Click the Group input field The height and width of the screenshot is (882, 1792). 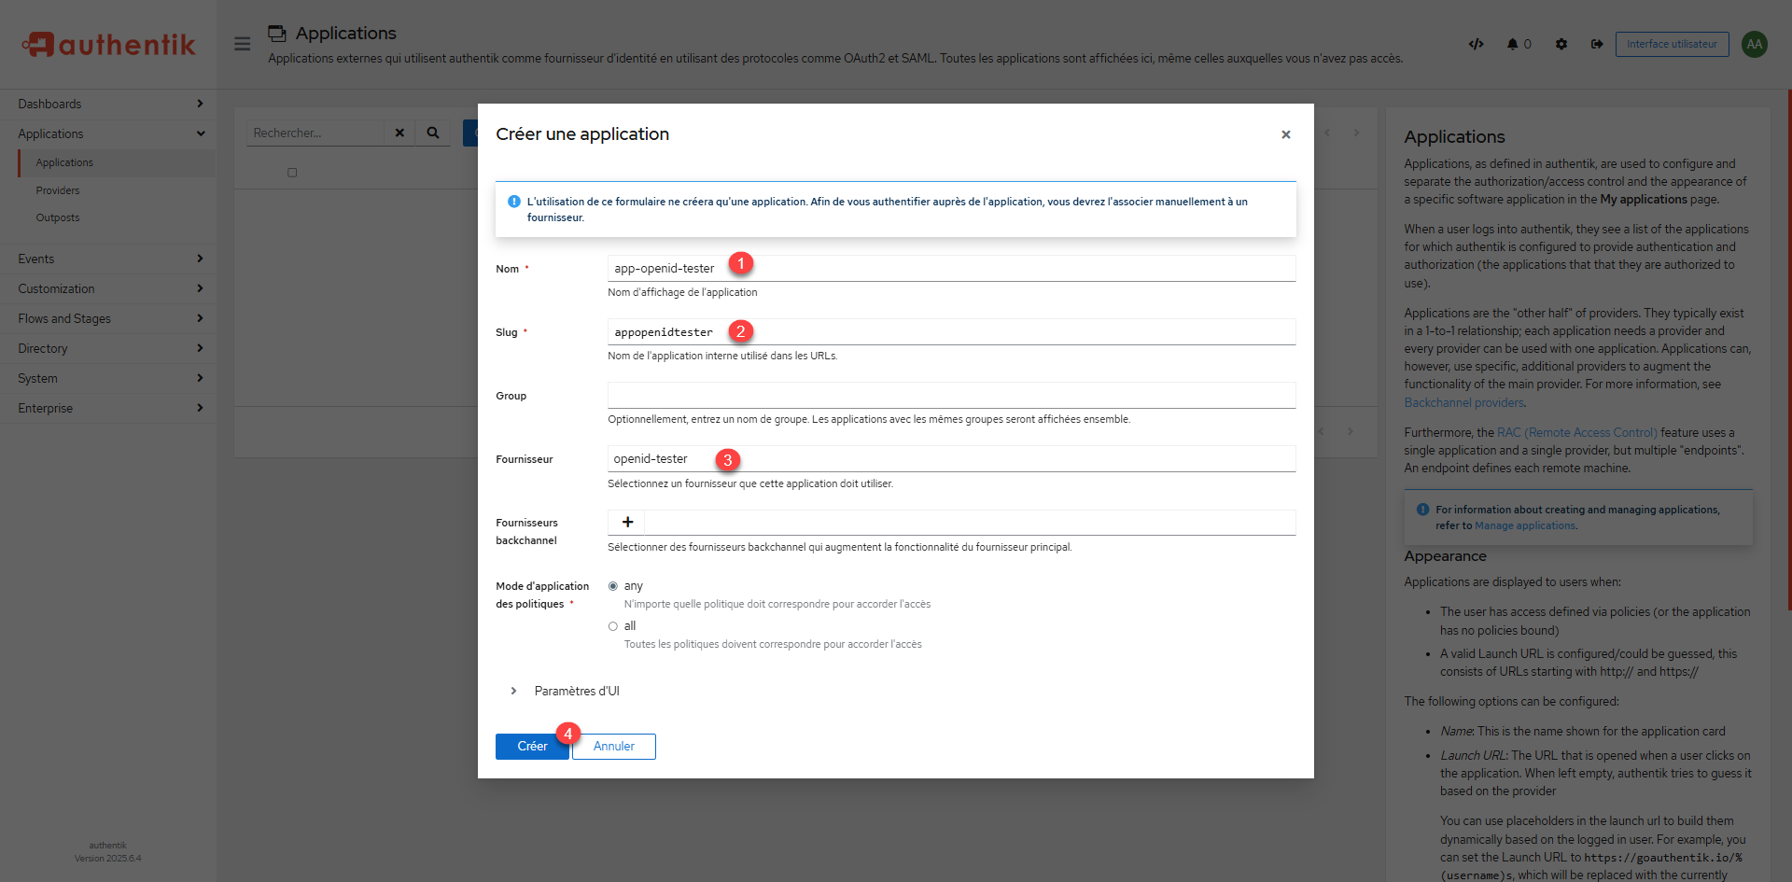(x=950, y=396)
